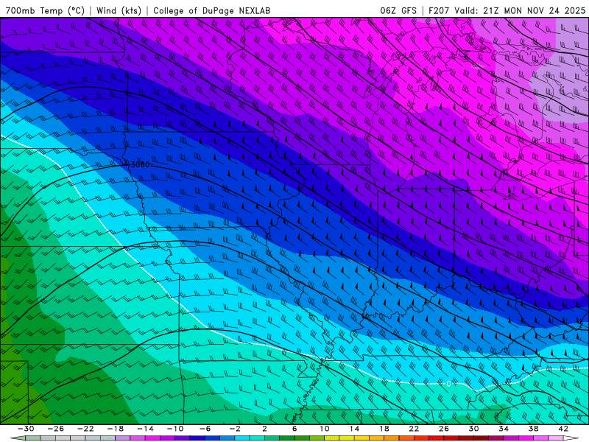Click "College of DuPage NEXLAB" header text

[211, 11]
